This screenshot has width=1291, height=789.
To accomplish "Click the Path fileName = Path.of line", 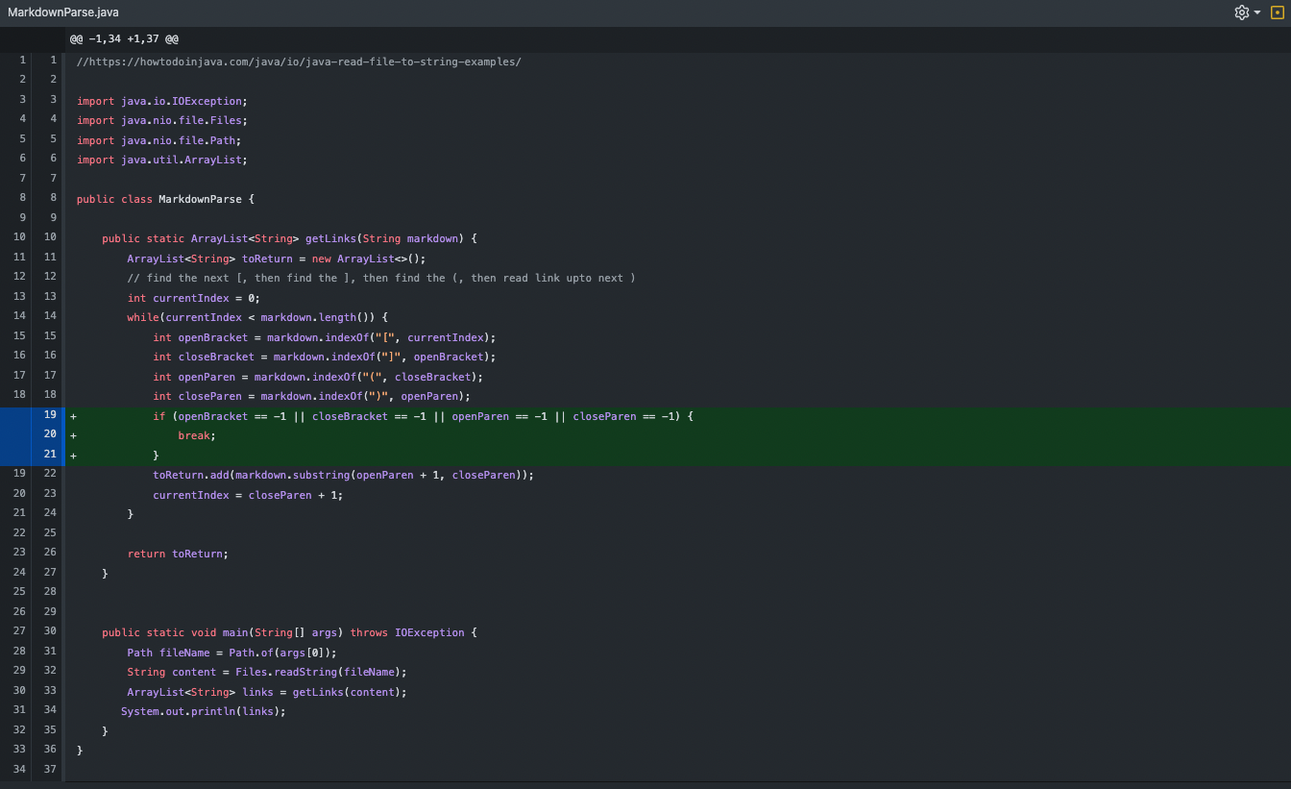I will [232, 653].
